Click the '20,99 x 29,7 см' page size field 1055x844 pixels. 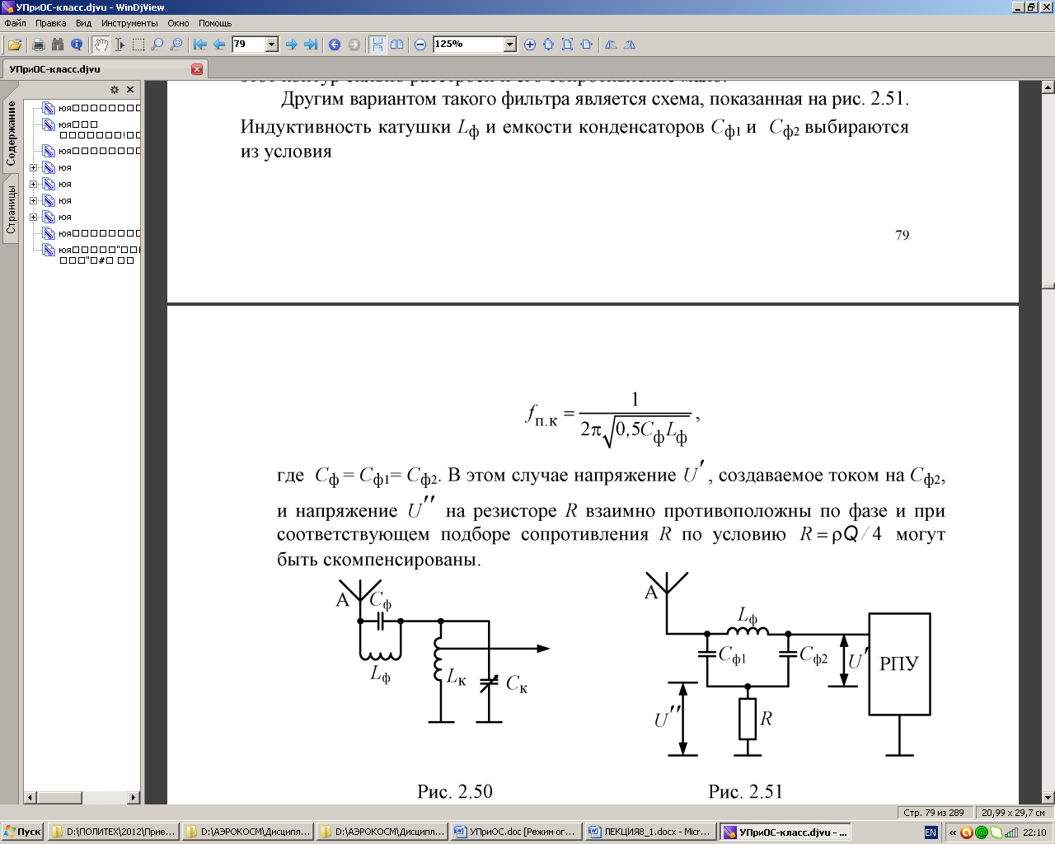[x=1013, y=813]
